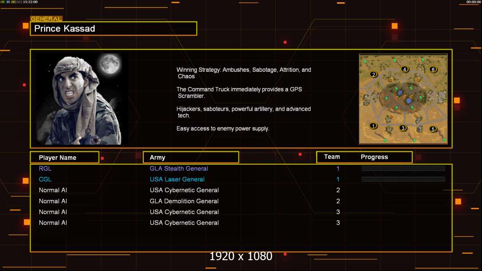
Task: Click the CGL loading progress bar
Action: pos(403,179)
